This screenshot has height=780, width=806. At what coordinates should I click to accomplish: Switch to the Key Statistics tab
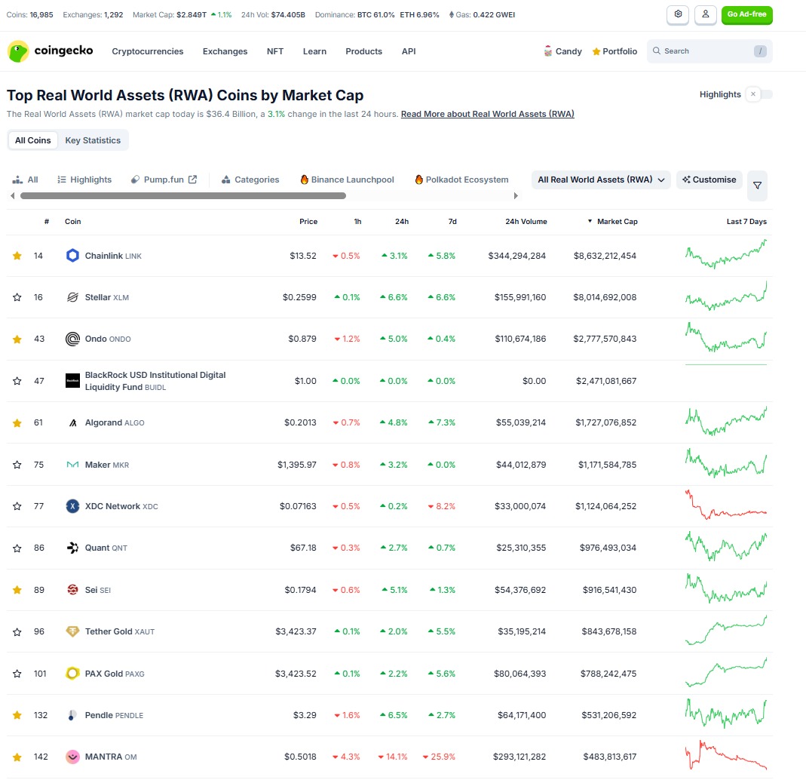tap(93, 140)
